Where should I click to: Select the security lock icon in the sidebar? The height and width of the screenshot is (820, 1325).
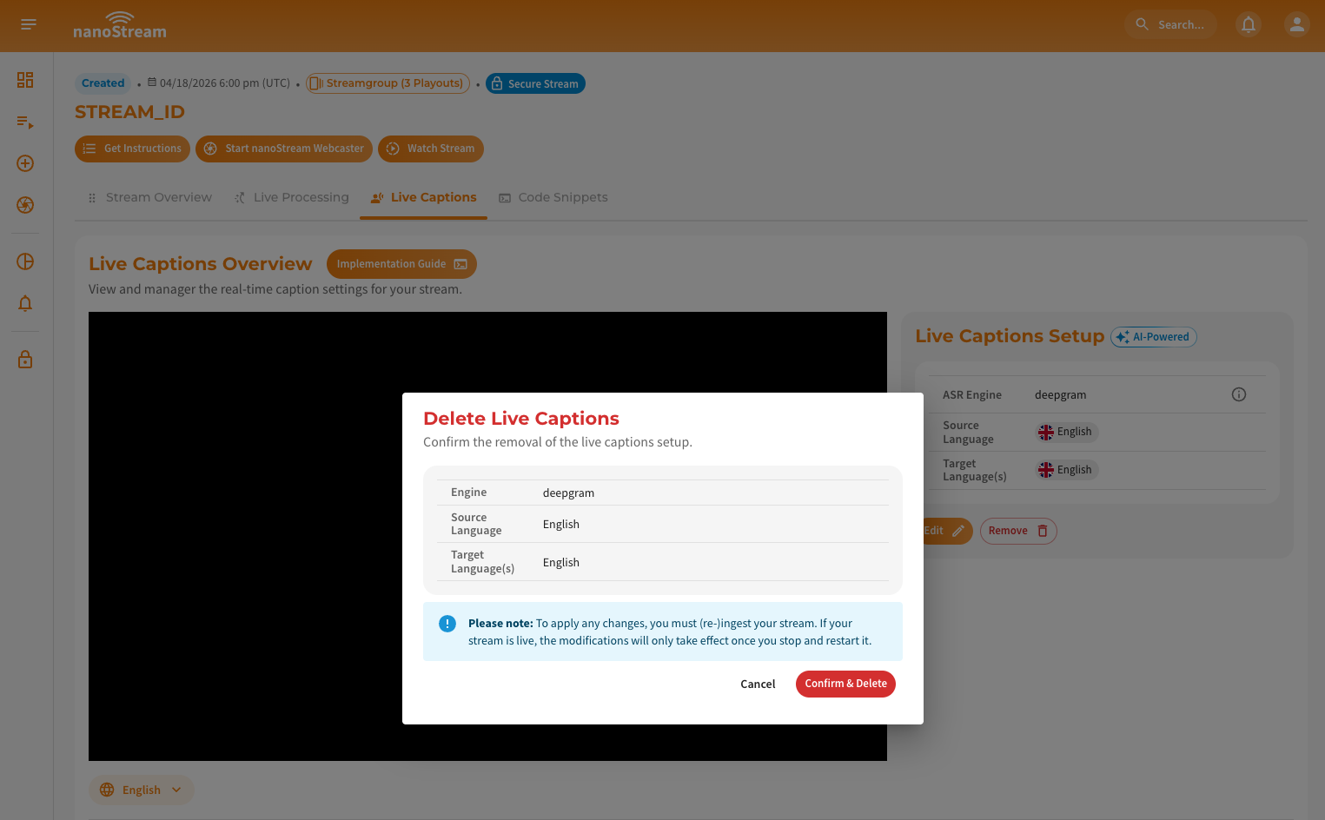point(24,359)
